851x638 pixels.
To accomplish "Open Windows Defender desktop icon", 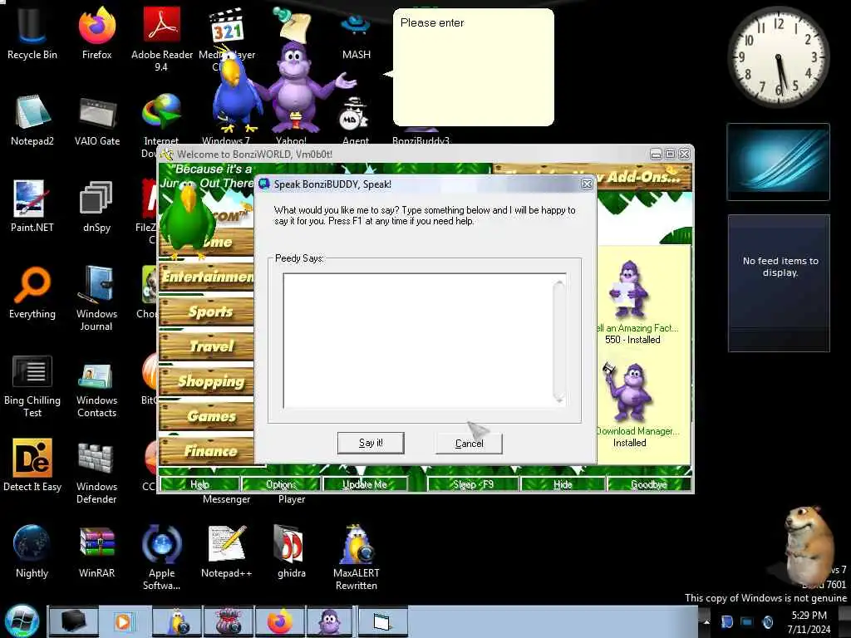I will click(96, 472).
